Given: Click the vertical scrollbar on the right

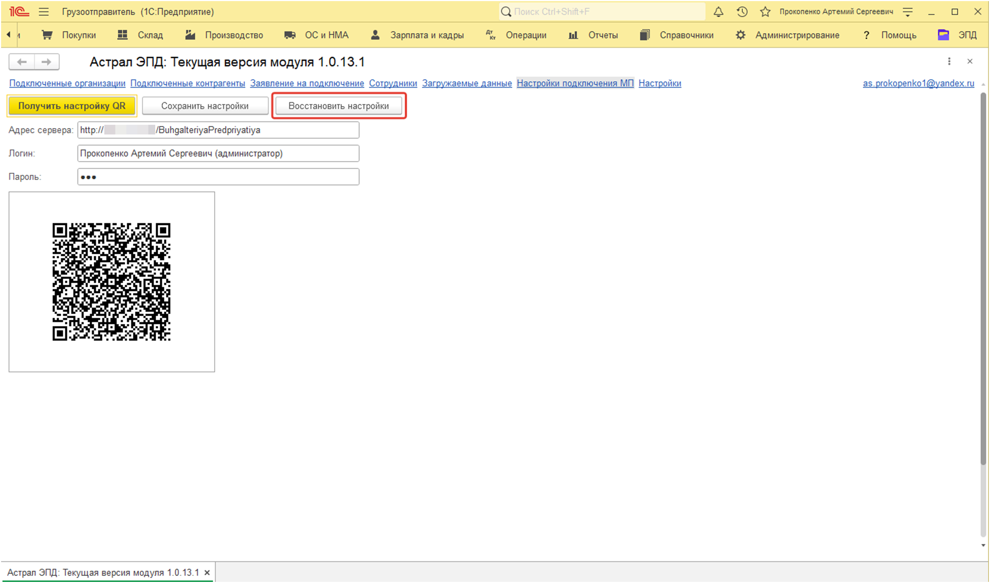Looking at the screenshot, I should (983, 278).
